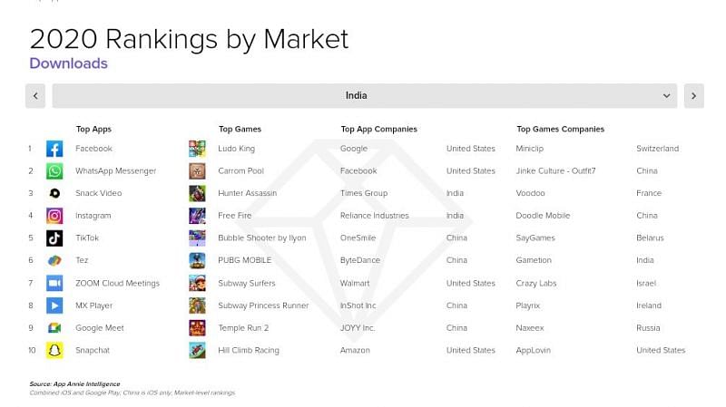726x407 pixels.
Task: Click the ZOOM Cloud Meetings icon
Action: 54,283
